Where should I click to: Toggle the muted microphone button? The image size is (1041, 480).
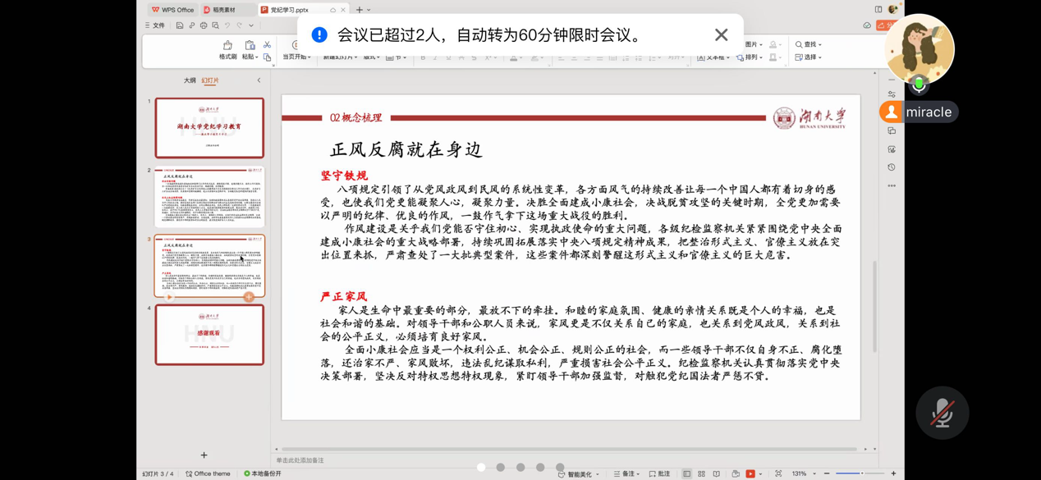942,413
